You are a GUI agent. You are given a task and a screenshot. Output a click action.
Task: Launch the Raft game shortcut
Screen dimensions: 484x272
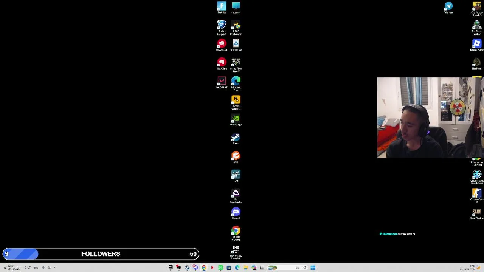236,176
